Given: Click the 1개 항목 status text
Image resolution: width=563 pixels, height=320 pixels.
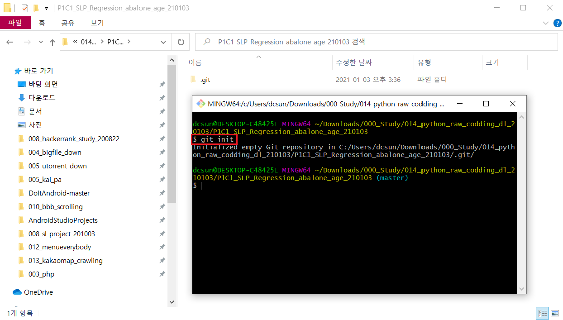Looking at the screenshot, I should click(20, 313).
